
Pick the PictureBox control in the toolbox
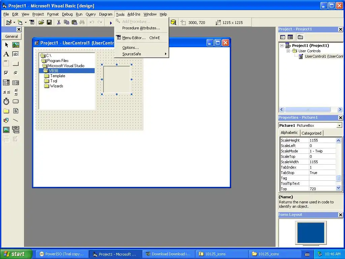coord(15,45)
